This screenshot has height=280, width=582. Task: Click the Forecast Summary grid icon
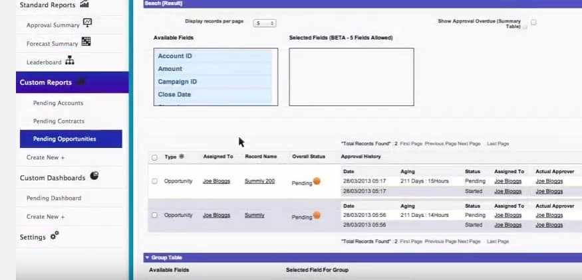tap(86, 42)
